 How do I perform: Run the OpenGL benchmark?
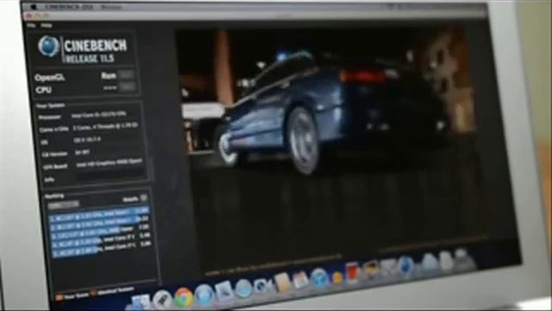[x=127, y=75]
